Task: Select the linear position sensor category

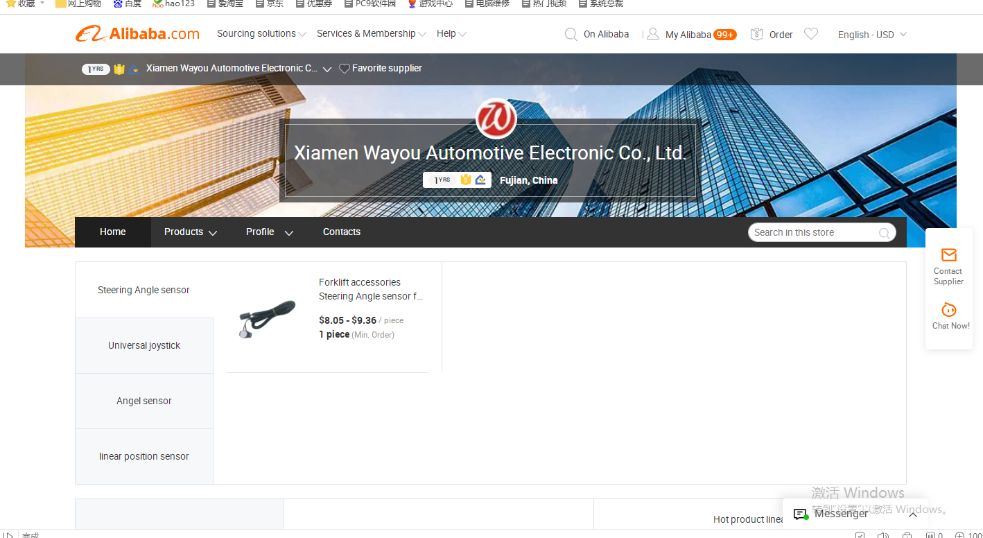Action: [x=144, y=456]
